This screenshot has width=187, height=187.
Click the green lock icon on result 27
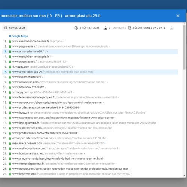point(10,174)
